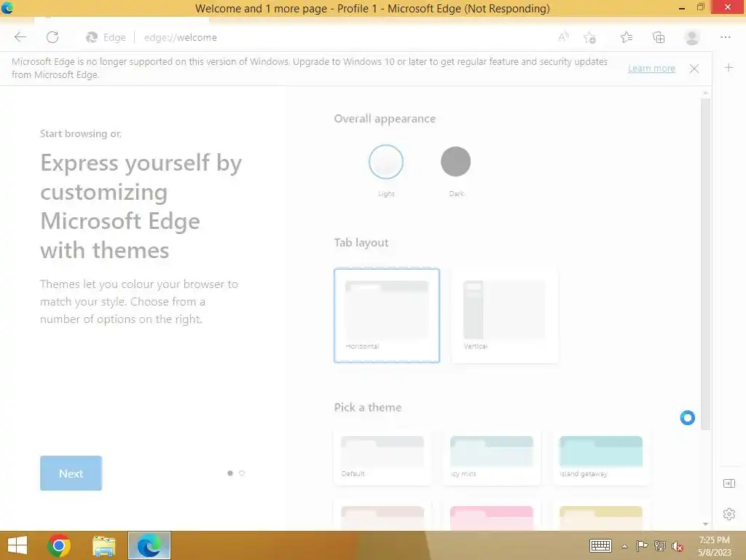The height and width of the screenshot is (560, 746).
Task: Pick the Icy mint theme
Action: [492, 458]
